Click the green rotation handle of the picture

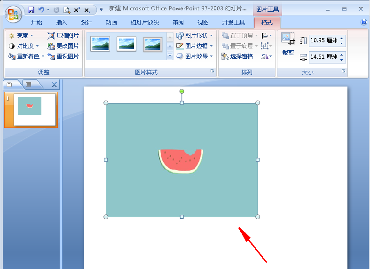pyautogui.click(x=181, y=91)
